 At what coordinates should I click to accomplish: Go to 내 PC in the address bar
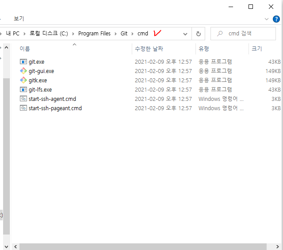point(13,34)
